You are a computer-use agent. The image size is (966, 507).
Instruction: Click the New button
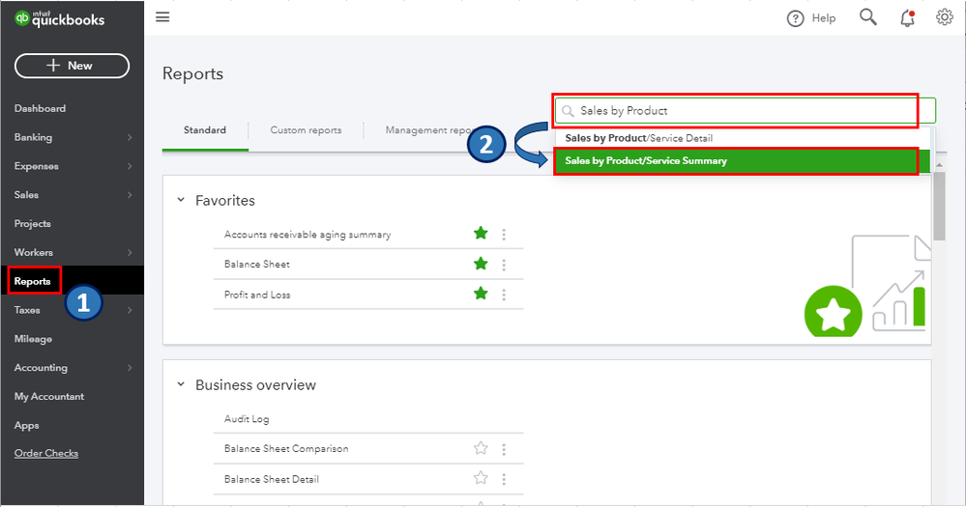[x=72, y=66]
